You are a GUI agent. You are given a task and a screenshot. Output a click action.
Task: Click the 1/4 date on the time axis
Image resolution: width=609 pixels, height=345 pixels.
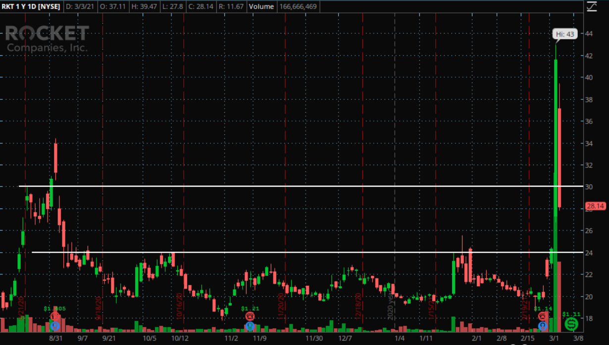pyautogui.click(x=400, y=338)
